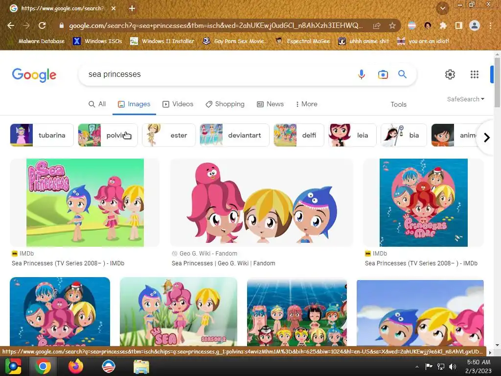Open the Chrome profile avatar menu
Image resolution: width=501 pixels, height=376 pixels.
[x=475, y=25]
